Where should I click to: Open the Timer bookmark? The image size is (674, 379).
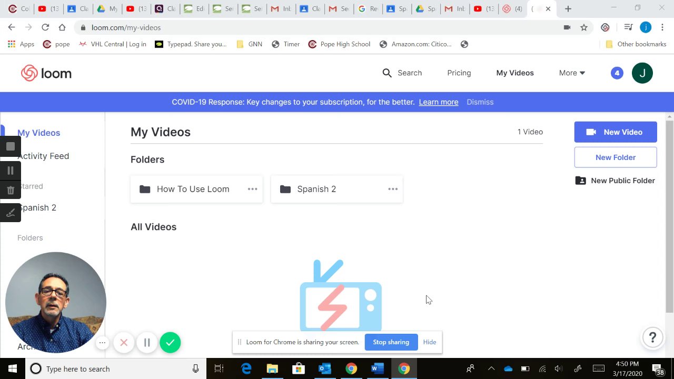[285, 44]
